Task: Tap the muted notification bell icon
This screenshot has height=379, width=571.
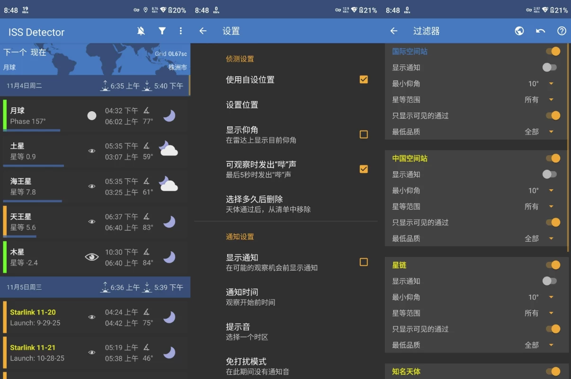Action: click(x=140, y=31)
